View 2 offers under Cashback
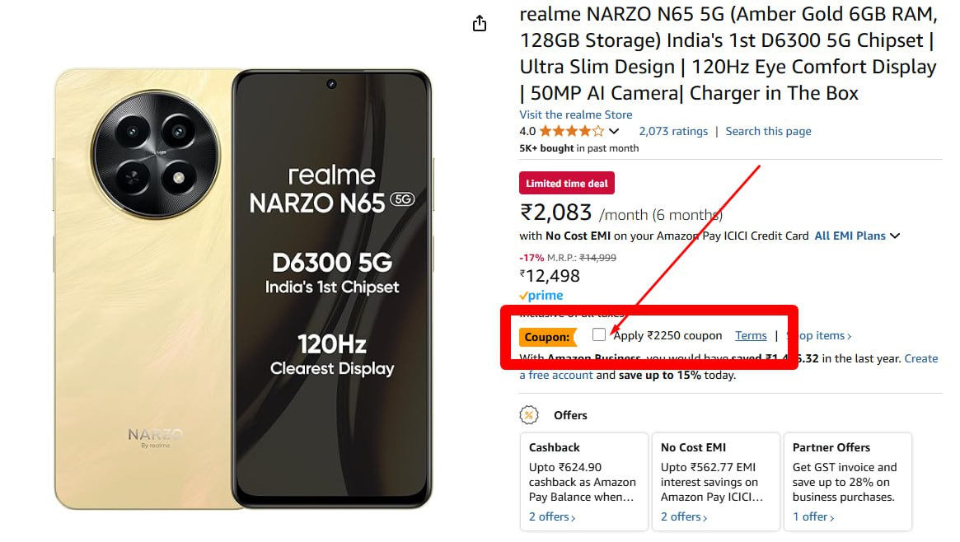 (552, 516)
